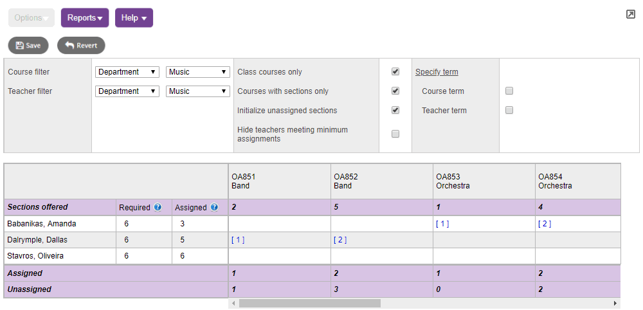This screenshot has height=310, width=643.
Task: Check the Course term checkbox
Action: pos(509,91)
